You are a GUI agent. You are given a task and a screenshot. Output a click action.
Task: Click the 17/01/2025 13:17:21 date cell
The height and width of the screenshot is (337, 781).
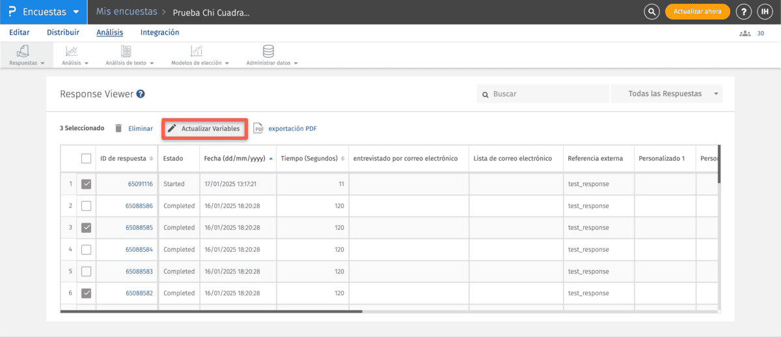238,184
